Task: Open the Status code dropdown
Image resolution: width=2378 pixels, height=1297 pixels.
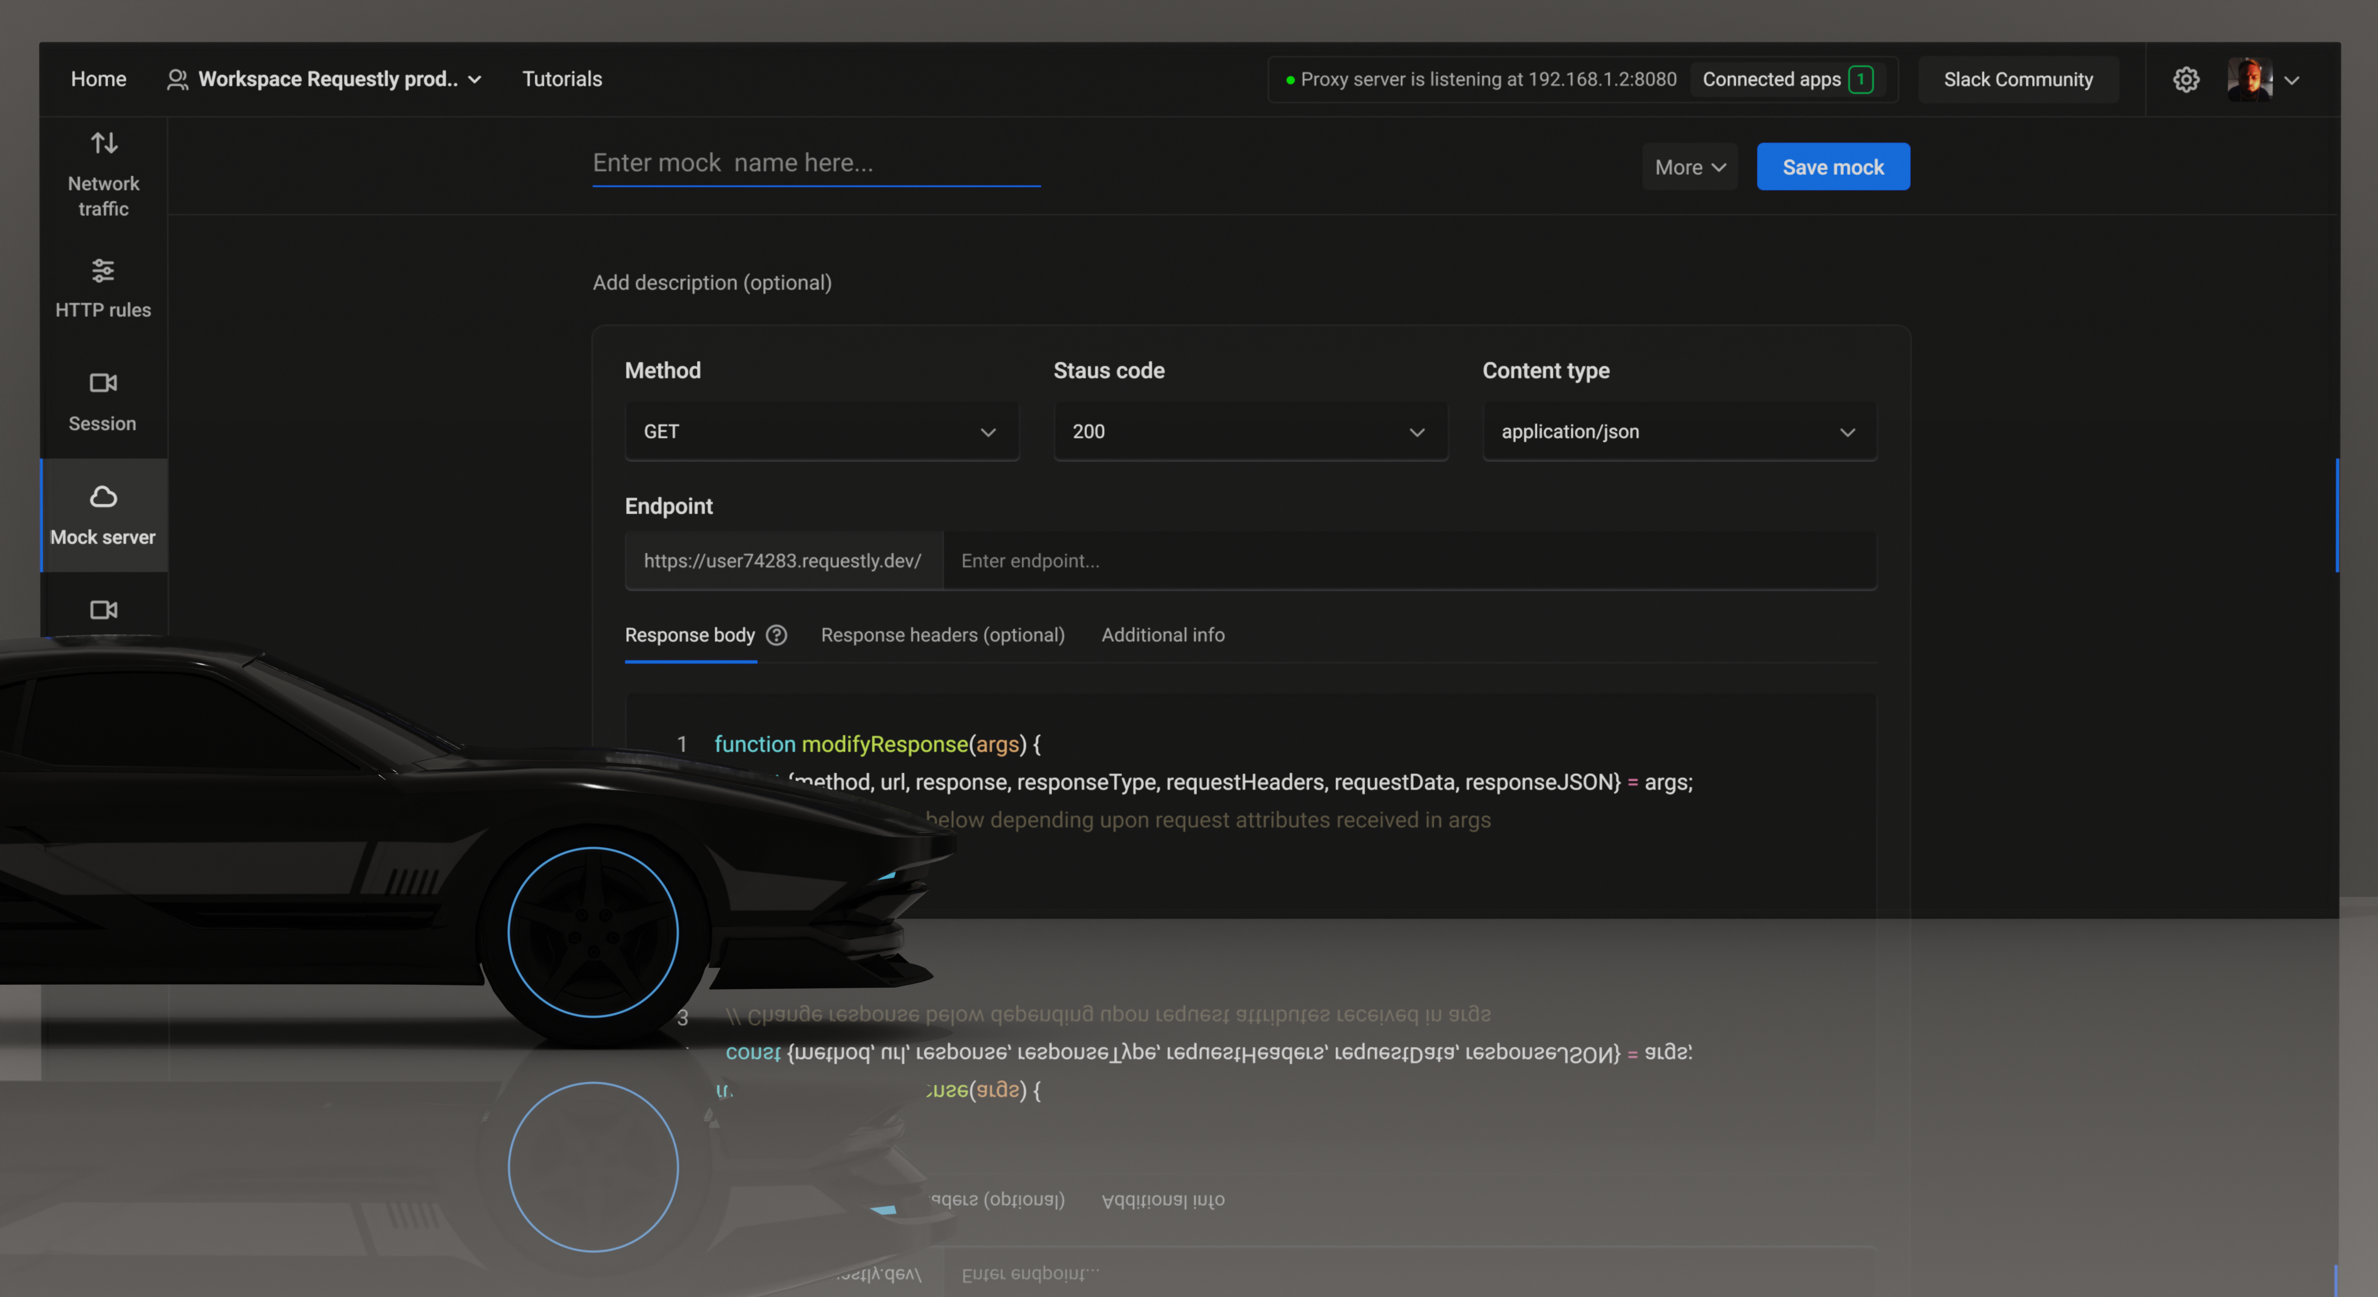Action: [1249, 431]
